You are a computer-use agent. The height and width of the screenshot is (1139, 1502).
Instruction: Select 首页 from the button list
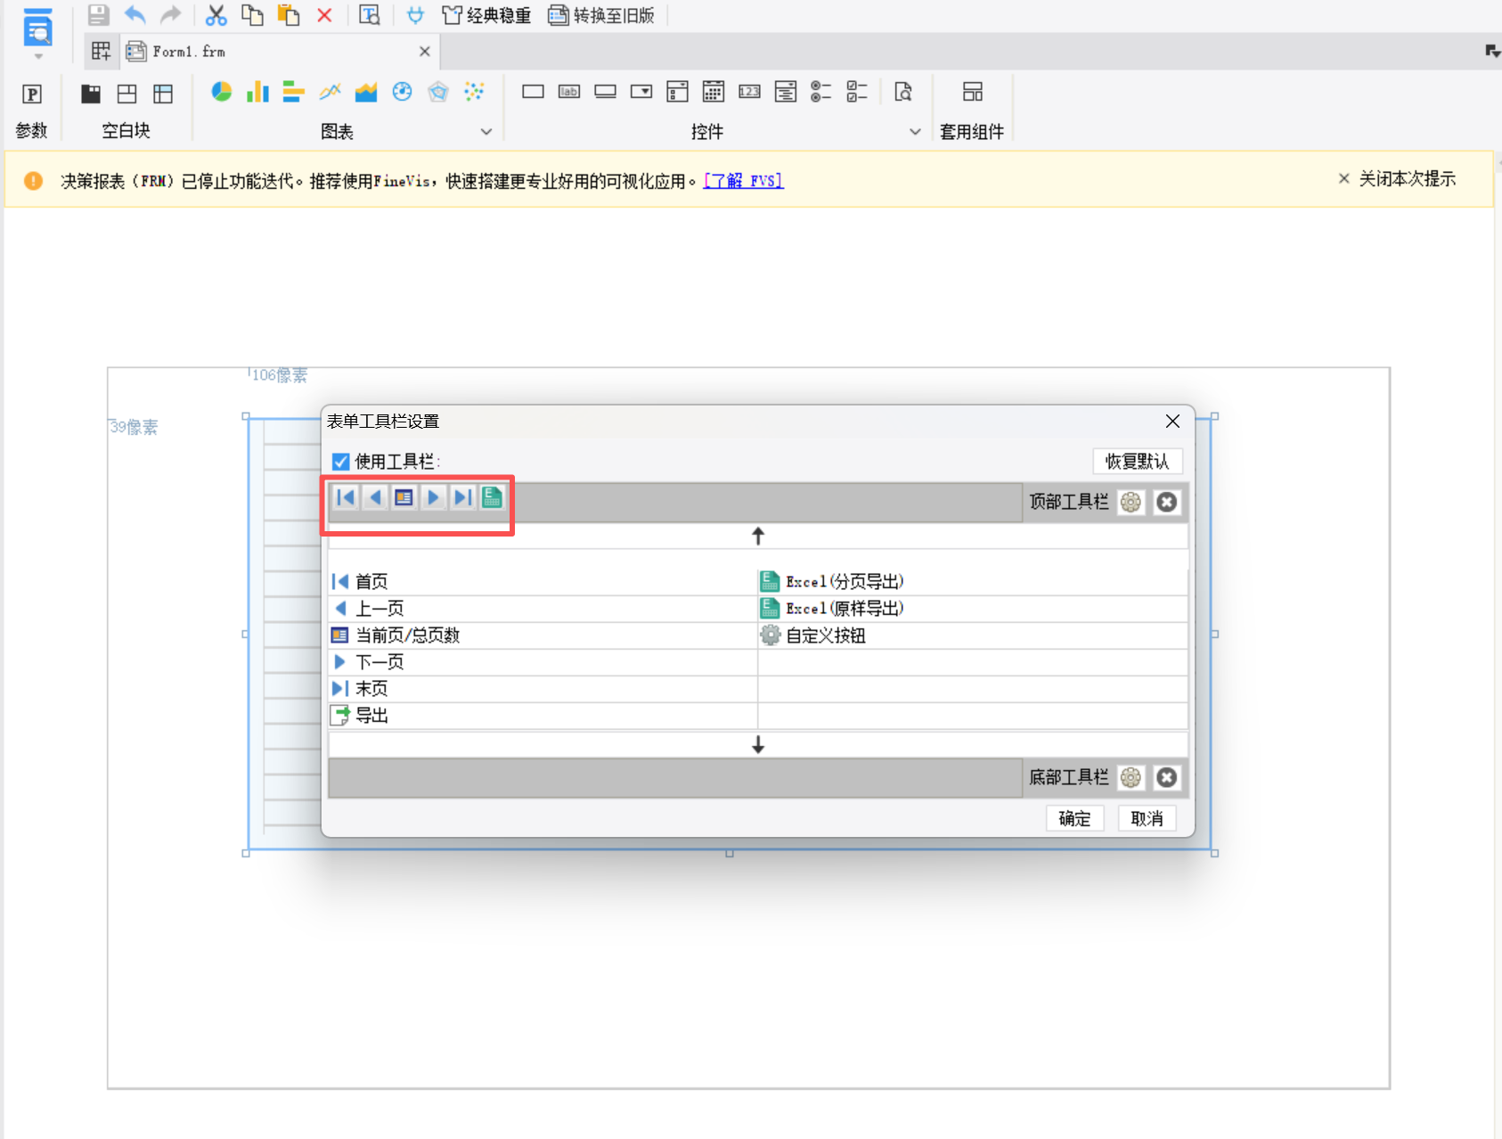tap(371, 582)
